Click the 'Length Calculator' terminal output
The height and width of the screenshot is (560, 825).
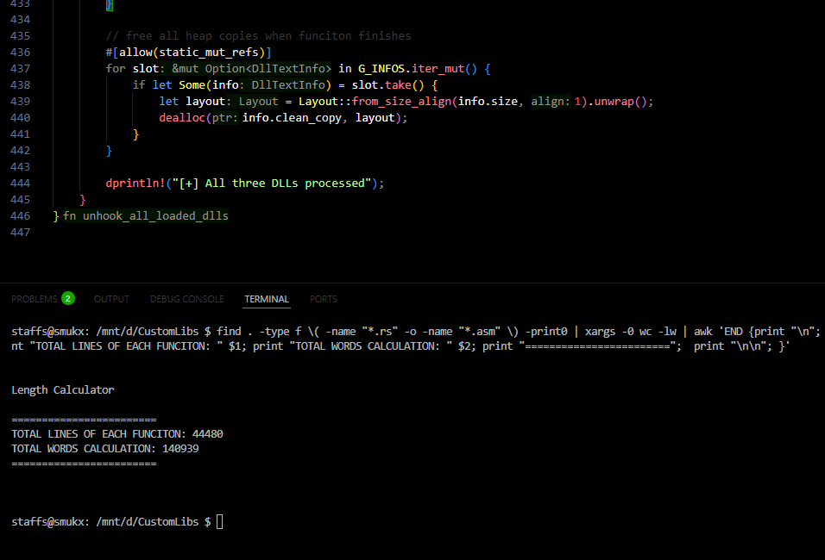63,389
